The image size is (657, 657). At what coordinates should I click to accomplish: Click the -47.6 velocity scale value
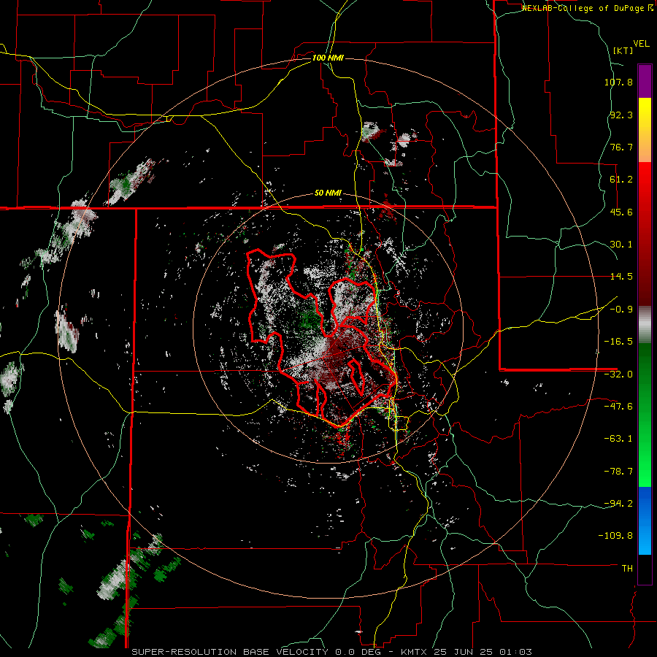[x=618, y=407]
